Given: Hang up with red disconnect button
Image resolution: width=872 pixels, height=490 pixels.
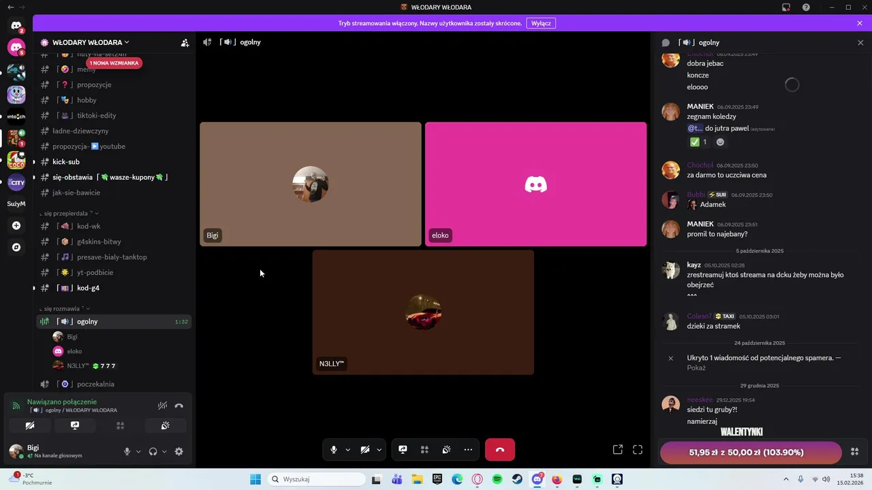Looking at the screenshot, I should 499,450.
